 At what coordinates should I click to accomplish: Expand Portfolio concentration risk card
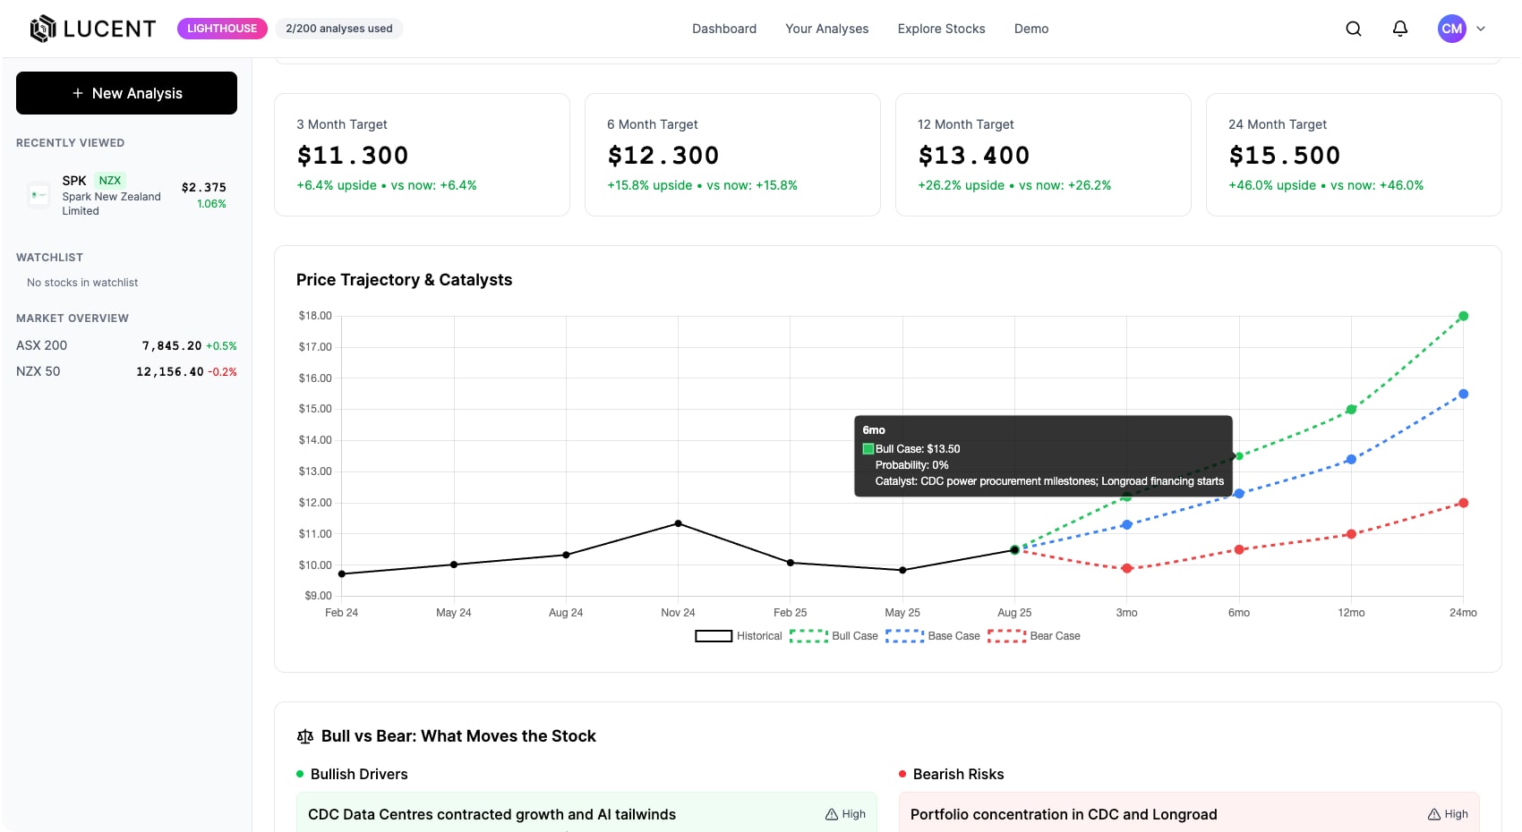1063,814
